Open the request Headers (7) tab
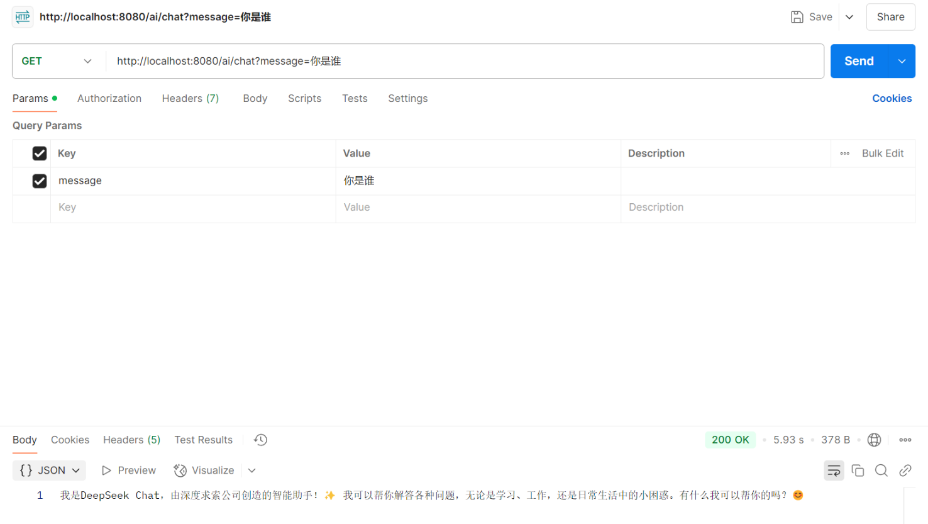Viewport: 928px width, 524px height. pyautogui.click(x=191, y=99)
